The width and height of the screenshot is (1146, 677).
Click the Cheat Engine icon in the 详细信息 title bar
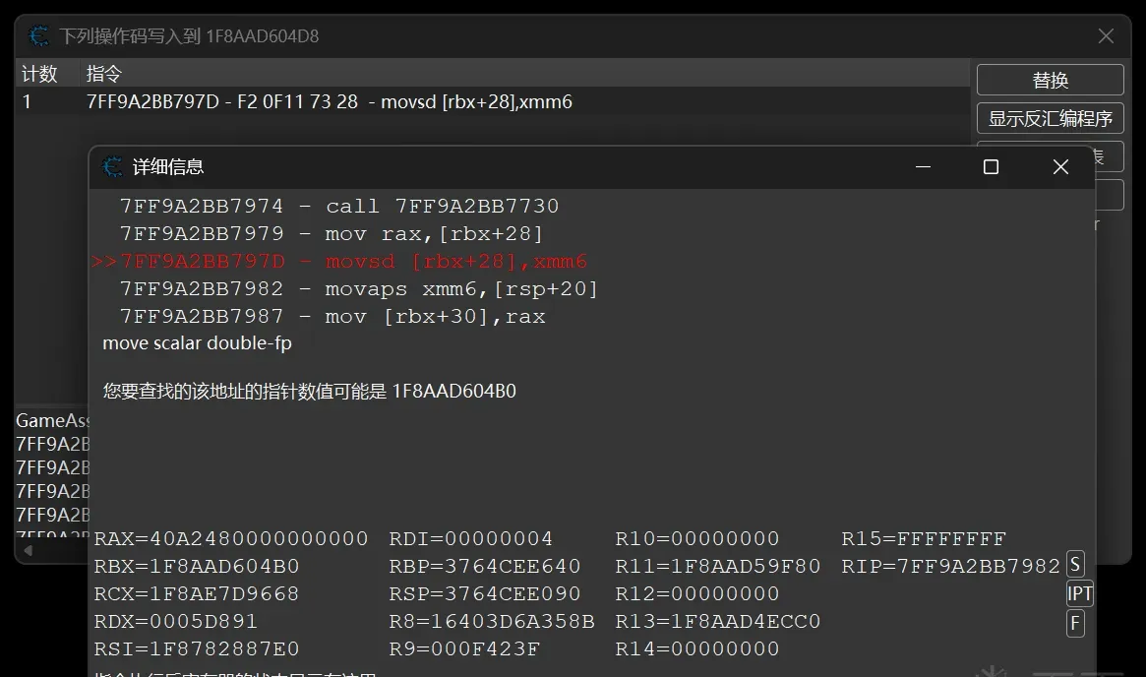[112, 166]
